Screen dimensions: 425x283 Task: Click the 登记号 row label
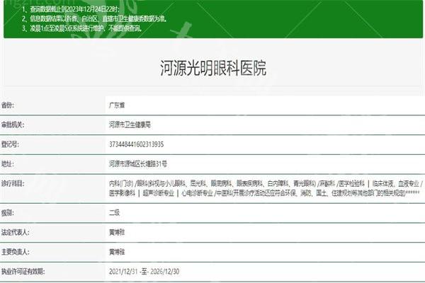click(x=11, y=144)
